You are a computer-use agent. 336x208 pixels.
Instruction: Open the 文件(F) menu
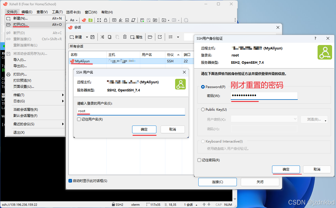[12, 12]
